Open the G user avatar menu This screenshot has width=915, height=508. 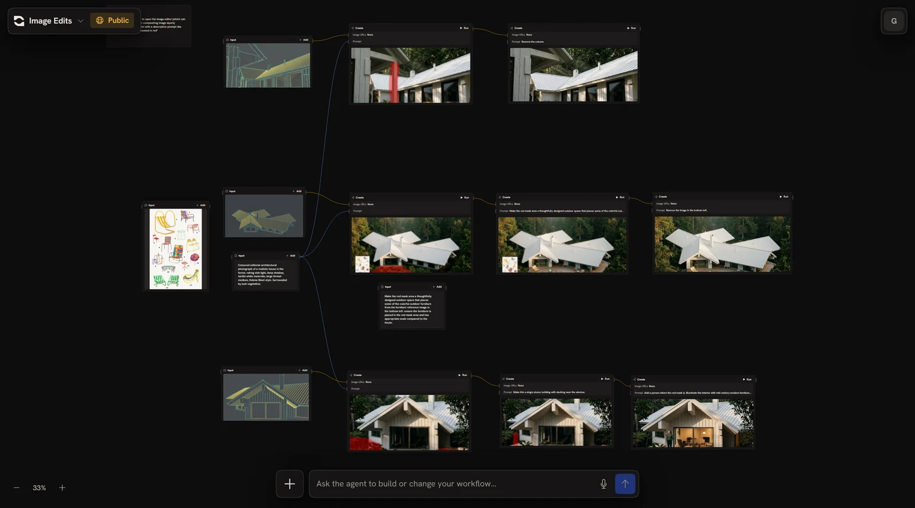click(x=894, y=21)
